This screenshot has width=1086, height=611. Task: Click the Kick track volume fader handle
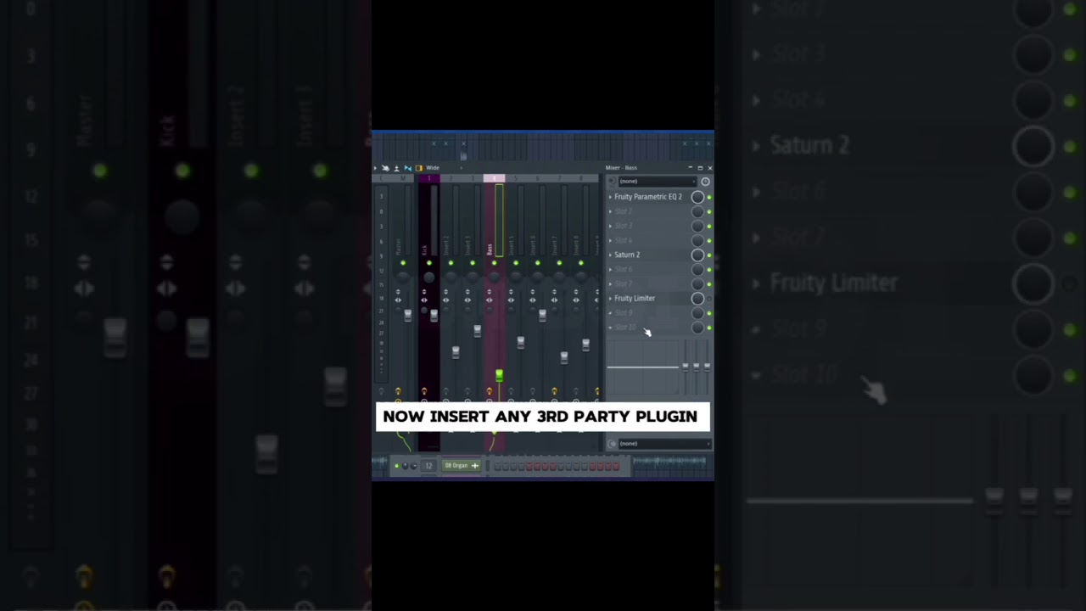[x=434, y=316]
